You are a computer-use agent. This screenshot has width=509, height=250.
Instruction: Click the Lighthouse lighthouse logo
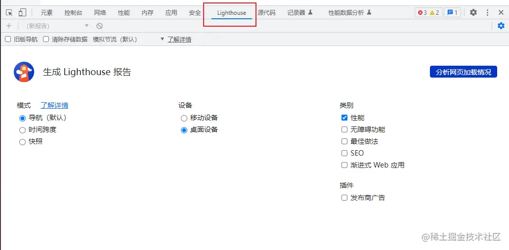(24, 72)
